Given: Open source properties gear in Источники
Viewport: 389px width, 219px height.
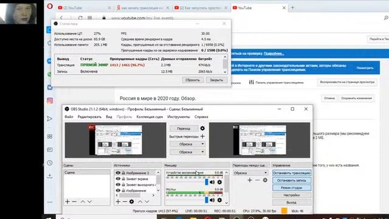Looking at the screenshot, I should click(132, 201).
